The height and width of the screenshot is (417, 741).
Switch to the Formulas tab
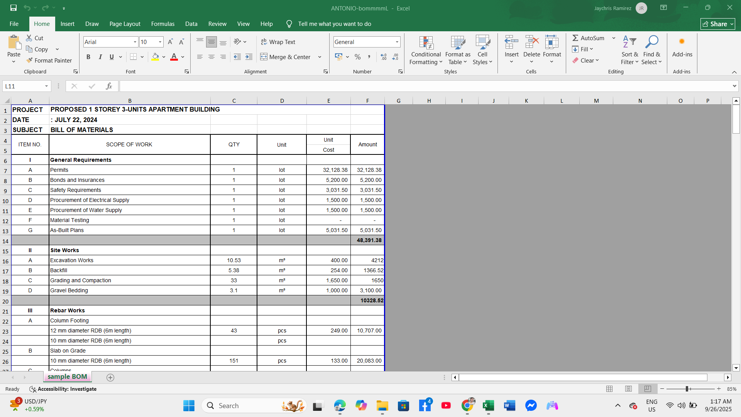[162, 24]
